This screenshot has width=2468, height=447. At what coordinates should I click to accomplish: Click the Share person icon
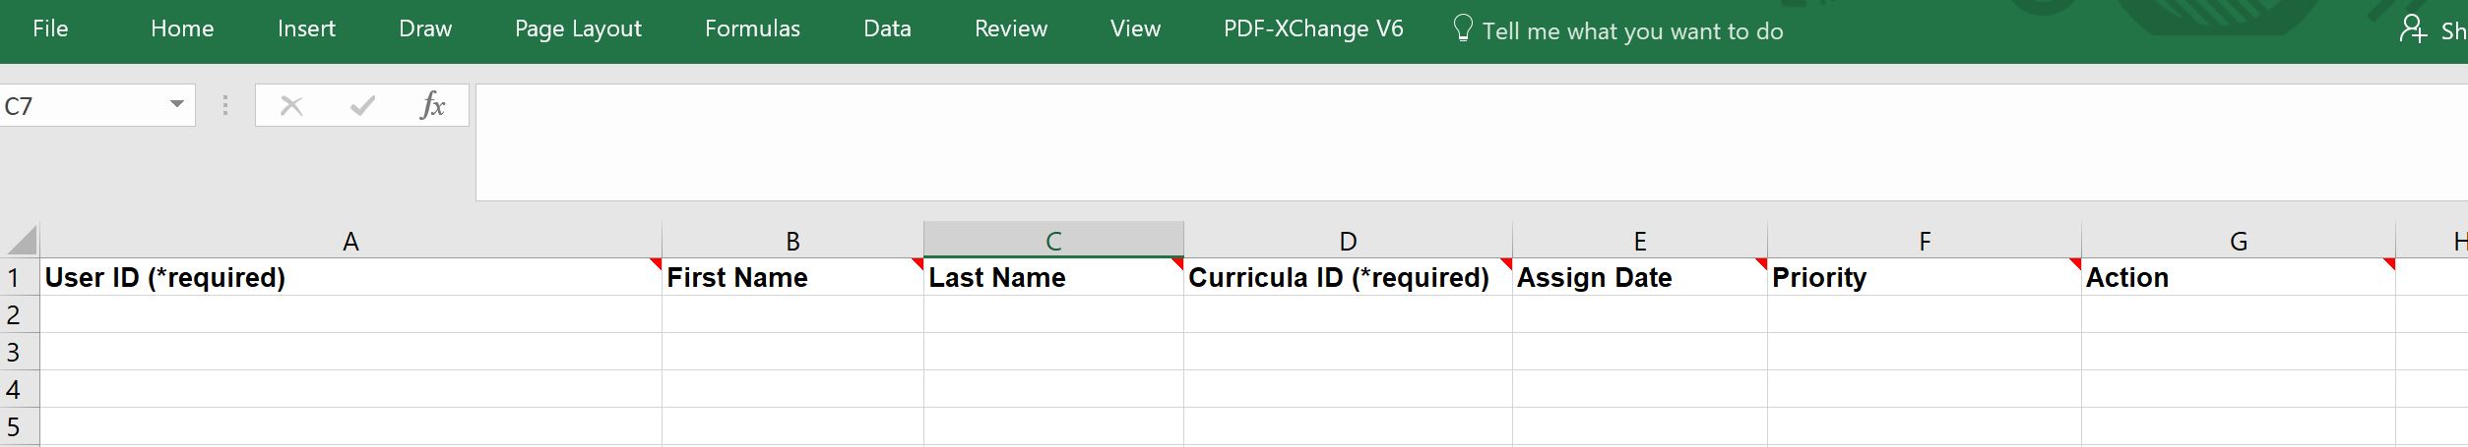(x=2413, y=29)
